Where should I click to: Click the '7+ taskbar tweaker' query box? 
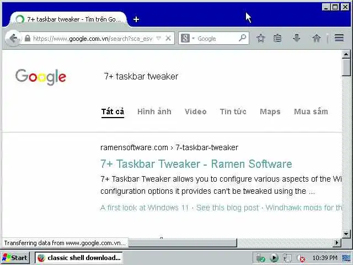click(141, 76)
